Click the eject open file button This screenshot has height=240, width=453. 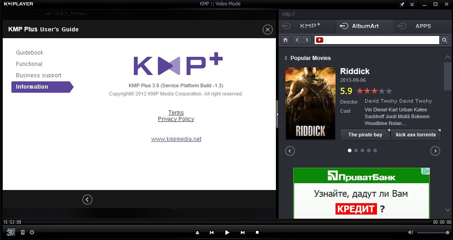(x=197, y=233)
